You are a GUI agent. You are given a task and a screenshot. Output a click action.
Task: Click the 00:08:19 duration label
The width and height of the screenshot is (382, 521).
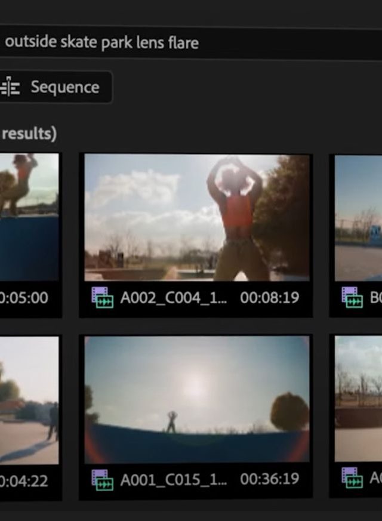coord(269,297)
